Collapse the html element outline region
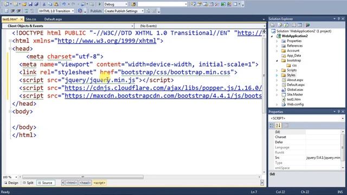The image size is (347, 195). 10,41
